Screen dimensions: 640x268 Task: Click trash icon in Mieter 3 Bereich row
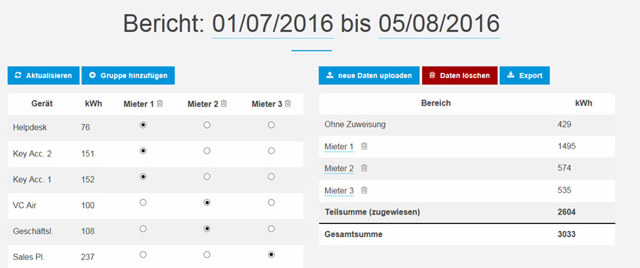(x=364, y=190)
